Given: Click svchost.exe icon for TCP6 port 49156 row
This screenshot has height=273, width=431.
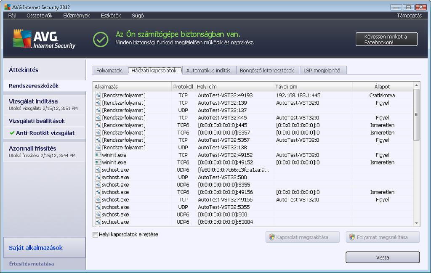Looking at the screenshot, I should pos(98,192).
